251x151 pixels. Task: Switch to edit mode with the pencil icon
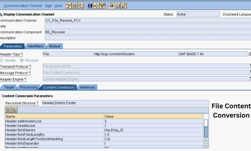tap(69, 6)
